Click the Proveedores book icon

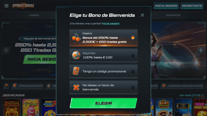15,86
